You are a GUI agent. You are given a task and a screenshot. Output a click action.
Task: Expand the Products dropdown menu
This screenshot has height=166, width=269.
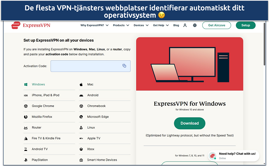click(121, 25)
